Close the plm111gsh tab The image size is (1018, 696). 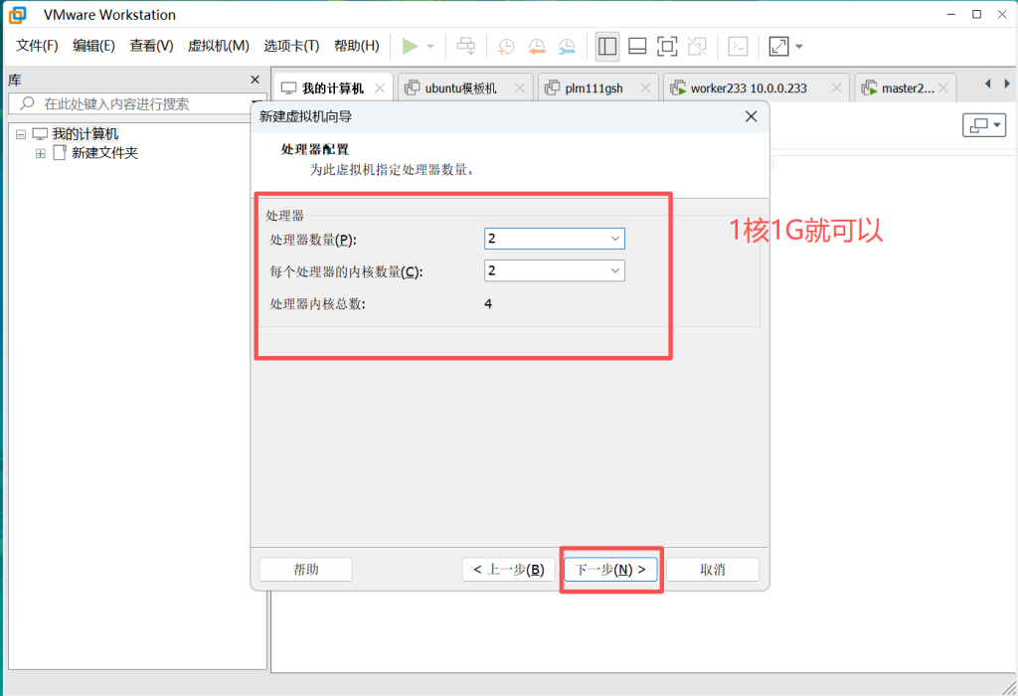645,88
